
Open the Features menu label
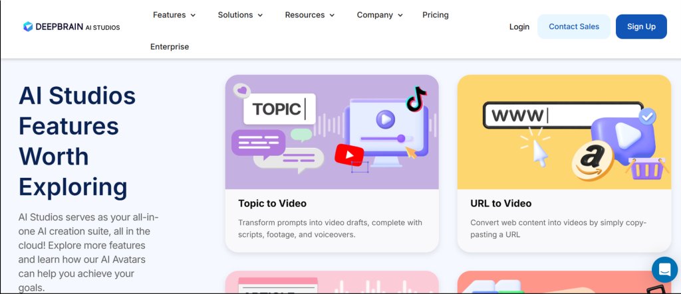pos(169,15)
